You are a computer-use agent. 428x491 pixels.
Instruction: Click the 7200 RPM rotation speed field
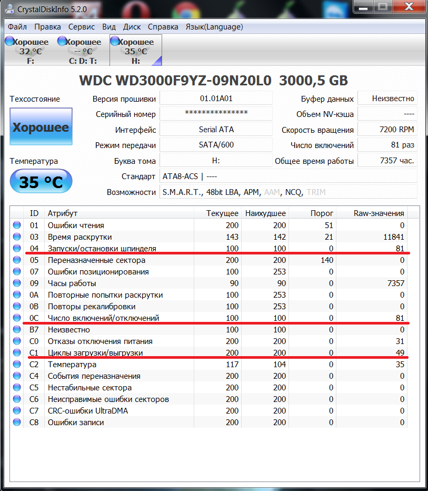coord(387,129)
